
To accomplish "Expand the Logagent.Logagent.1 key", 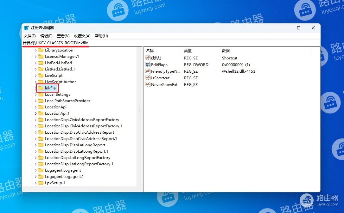I will click(x=35, y=177).
